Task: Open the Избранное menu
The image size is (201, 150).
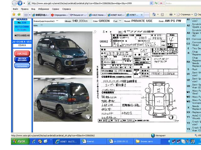Action: tap(44, 9)
